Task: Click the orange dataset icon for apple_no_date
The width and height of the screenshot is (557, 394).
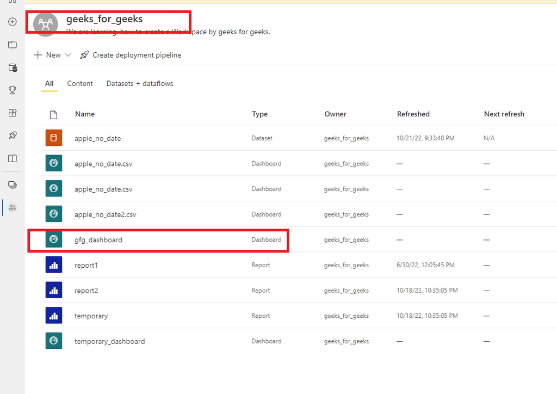Action: point(54,138)
